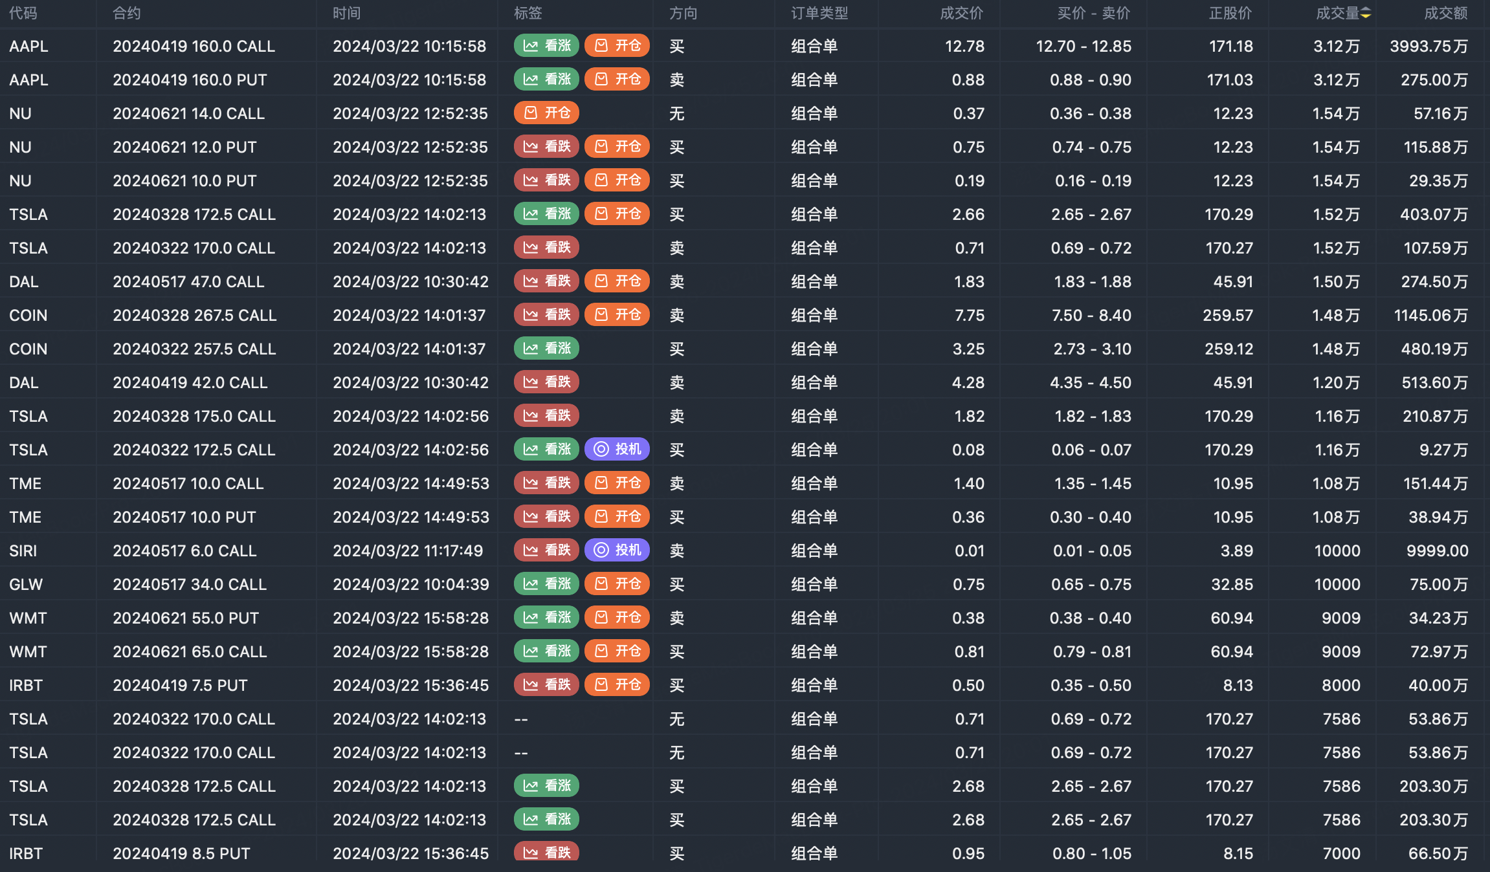Select the WMT 20240621 55.0 PUT contract
This screenshot has width=1490, height=872.
186,618
